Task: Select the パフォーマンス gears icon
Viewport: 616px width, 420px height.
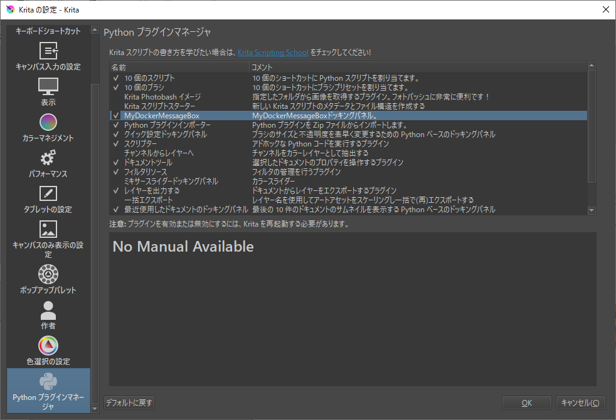Action: 48,158
